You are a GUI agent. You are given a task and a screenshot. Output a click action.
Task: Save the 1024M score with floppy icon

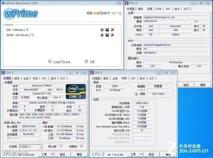pos(107,35)
